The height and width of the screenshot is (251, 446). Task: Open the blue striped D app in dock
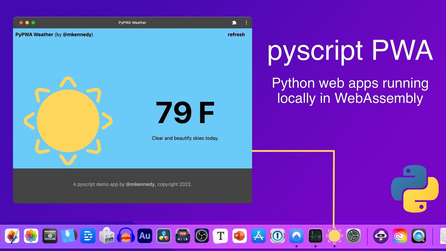click(x=88, y=236)
